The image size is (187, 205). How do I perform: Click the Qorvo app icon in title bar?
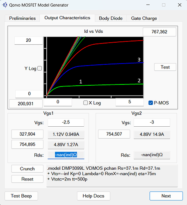pyautogui.click(x=5, y=5)
